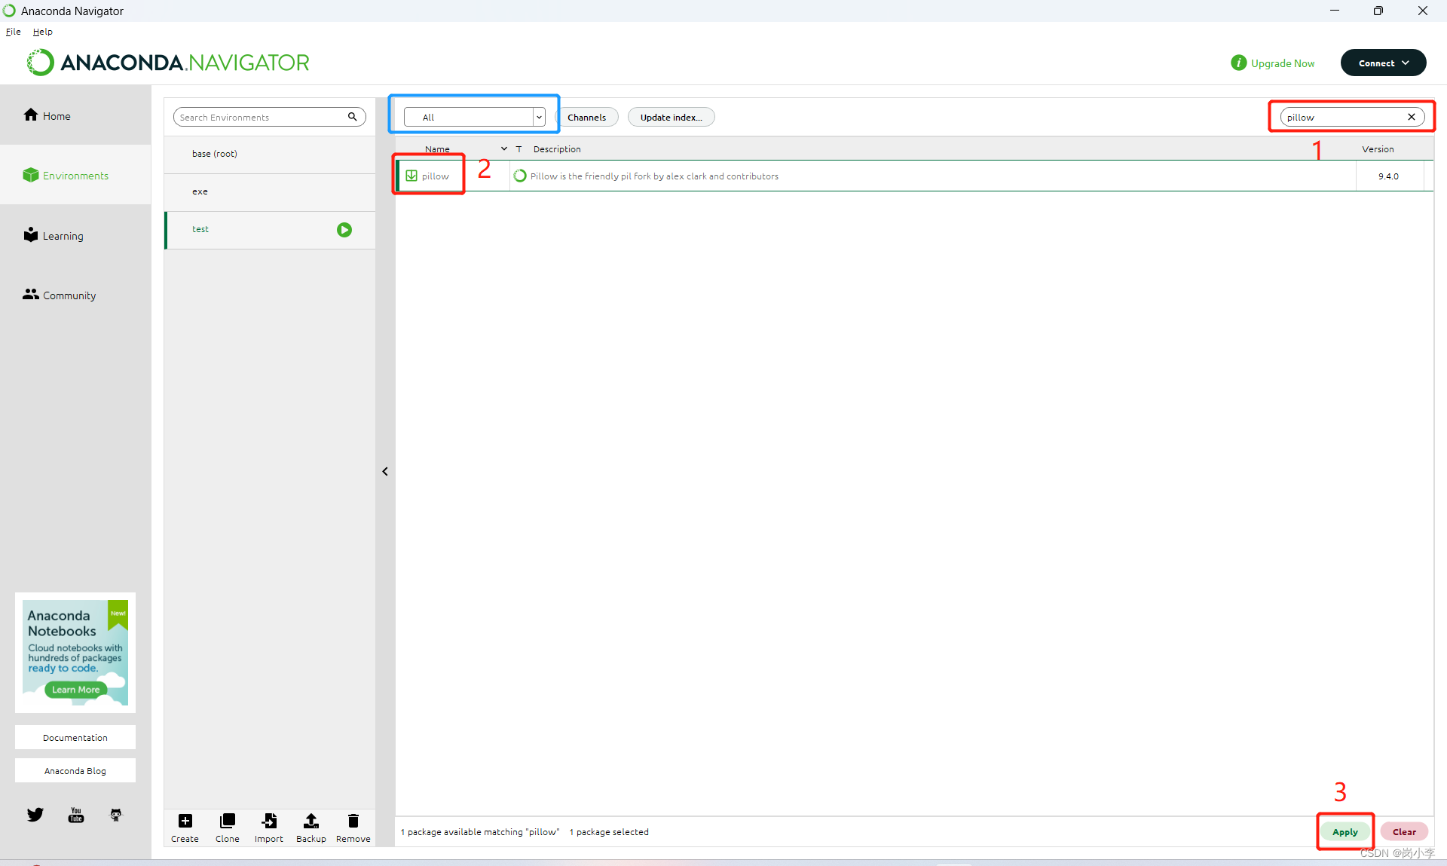Select the base (root) environment
Image resolution: width=1447 pixels, height=866 pixels.
click(270, 154)
